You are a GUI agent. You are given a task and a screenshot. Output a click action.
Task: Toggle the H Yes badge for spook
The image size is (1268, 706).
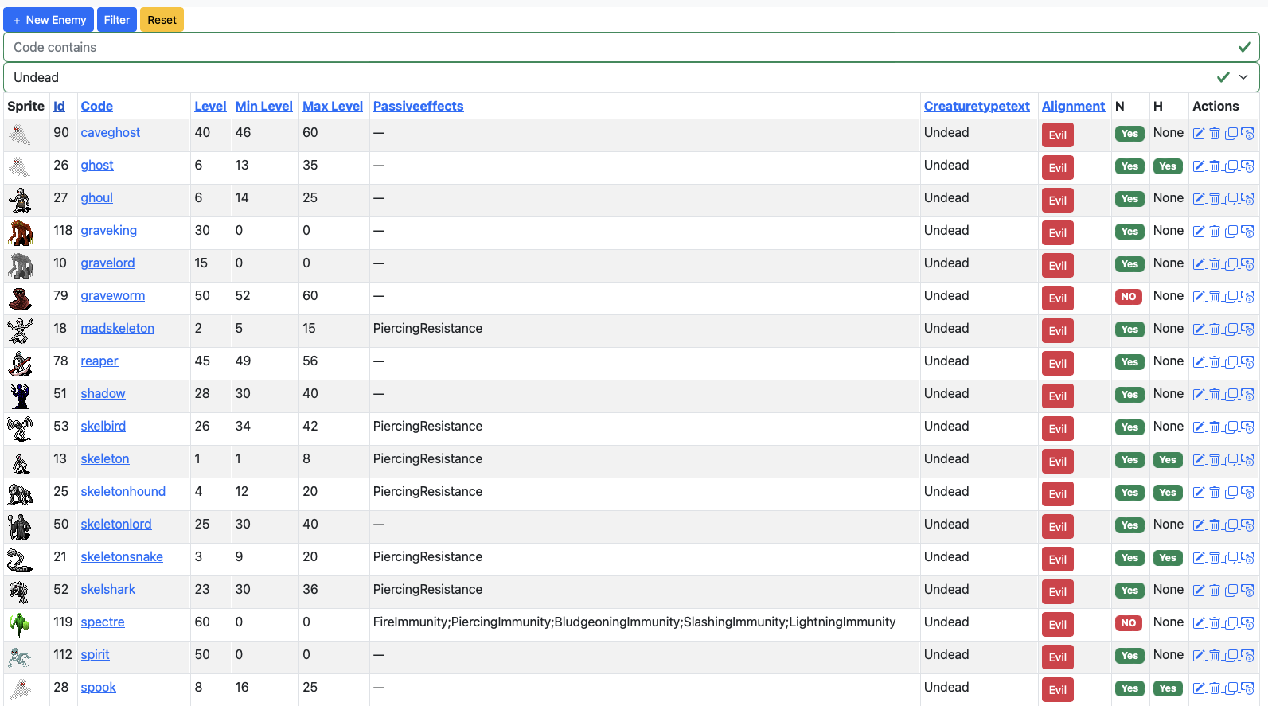pos(1168,688)
